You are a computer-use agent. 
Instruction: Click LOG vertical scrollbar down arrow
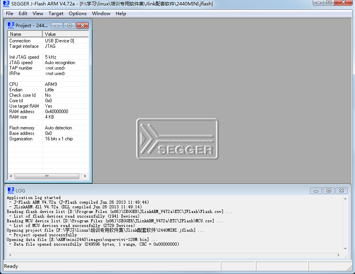[345, 249]
